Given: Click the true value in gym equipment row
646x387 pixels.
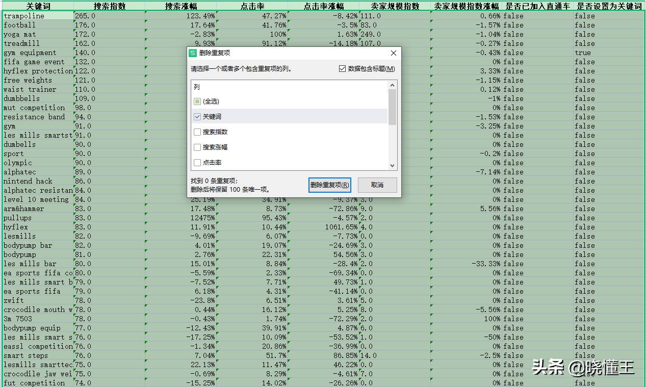Looking at the screenshot, I should coord(583,53).
